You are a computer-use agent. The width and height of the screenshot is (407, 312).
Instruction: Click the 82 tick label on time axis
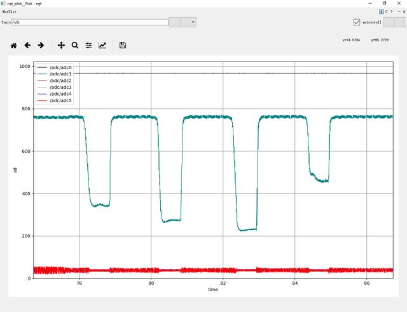223,283
